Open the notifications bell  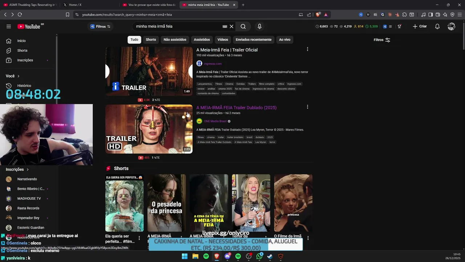pos(437,26)
